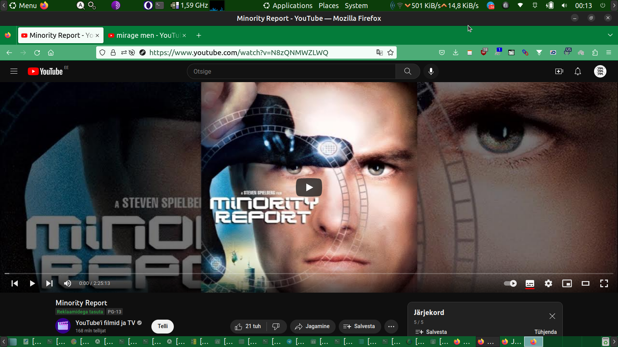Open YouTube notifications bell
This screenshot has width=618, height=347.
tap(578, 71)
